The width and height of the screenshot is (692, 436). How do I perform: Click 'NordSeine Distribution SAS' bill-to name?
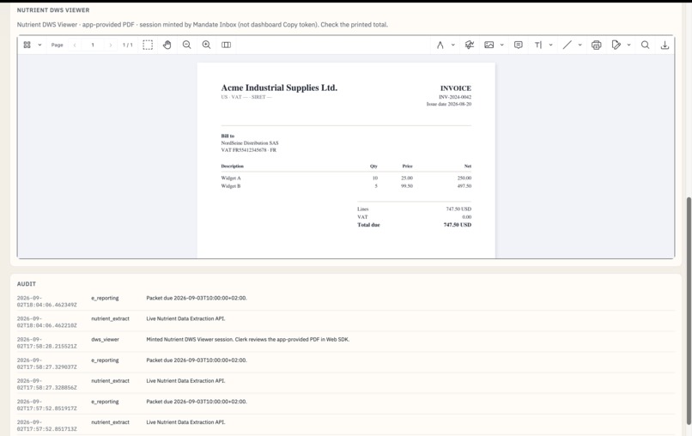click(x=250, y=143)
